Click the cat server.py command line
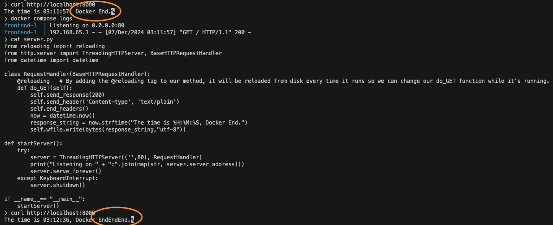 pyautogui.click(x=32, y=39)
